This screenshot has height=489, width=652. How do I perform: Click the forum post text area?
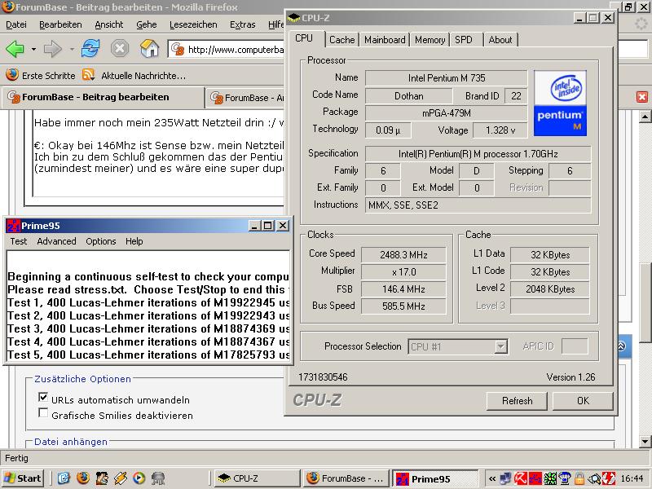(159, 154)
